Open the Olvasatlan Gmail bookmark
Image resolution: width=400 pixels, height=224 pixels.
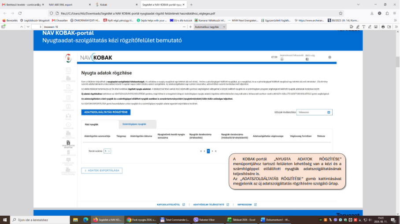coord(60,20)
